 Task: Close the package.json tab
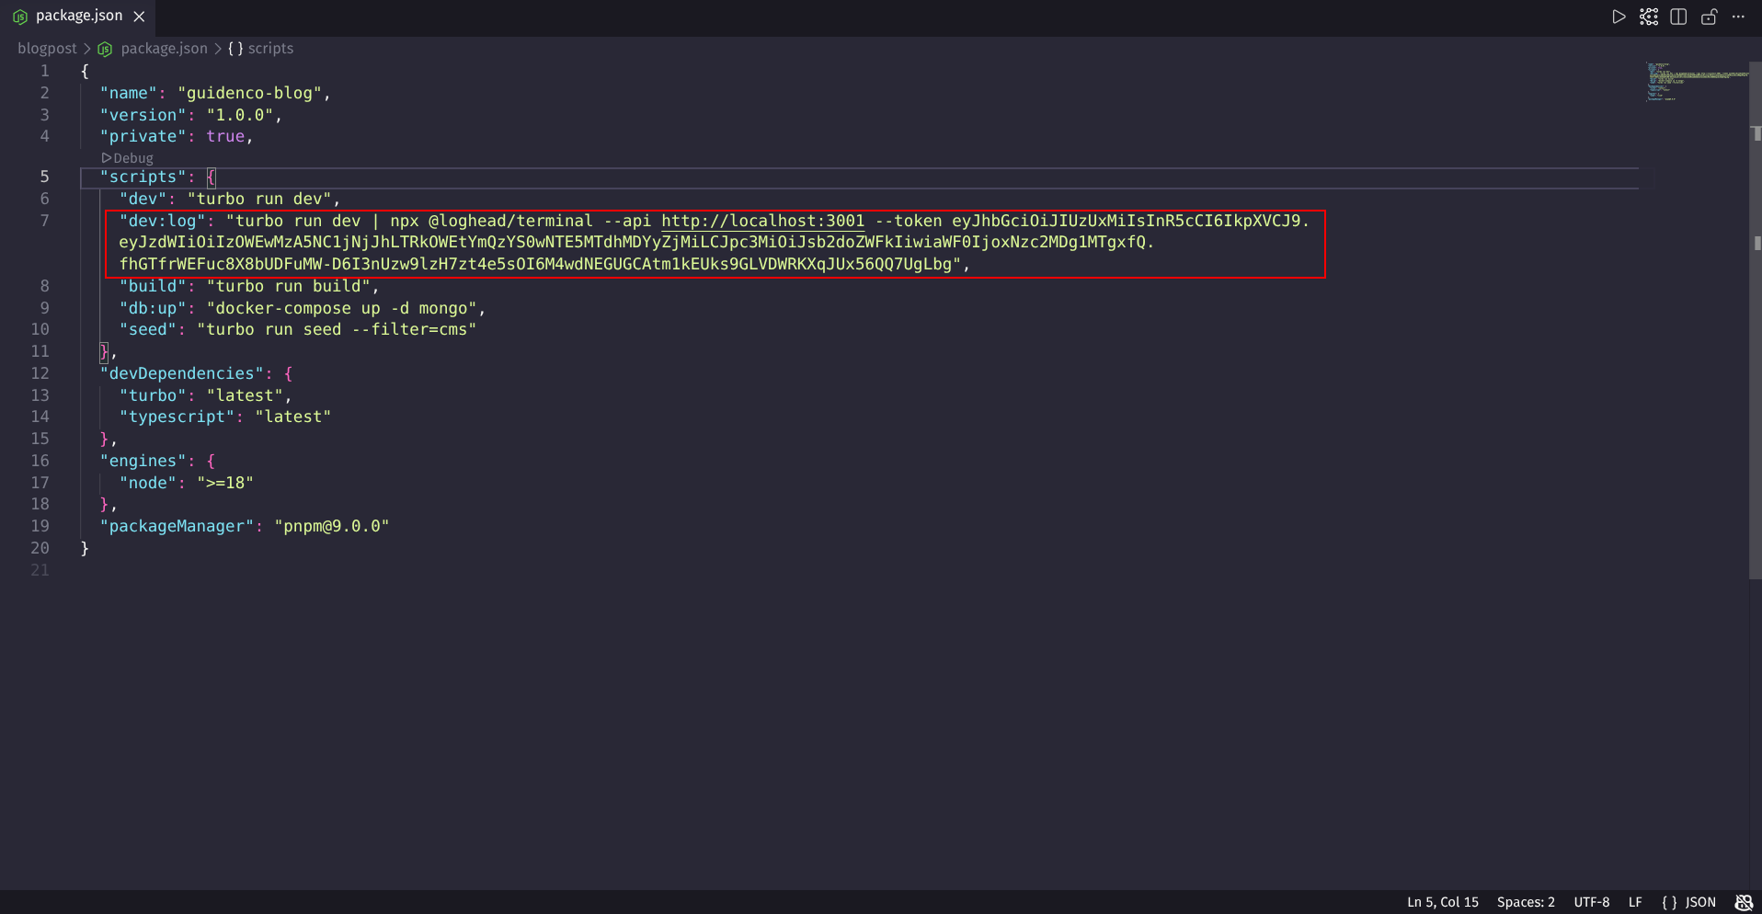pos(139,17)
